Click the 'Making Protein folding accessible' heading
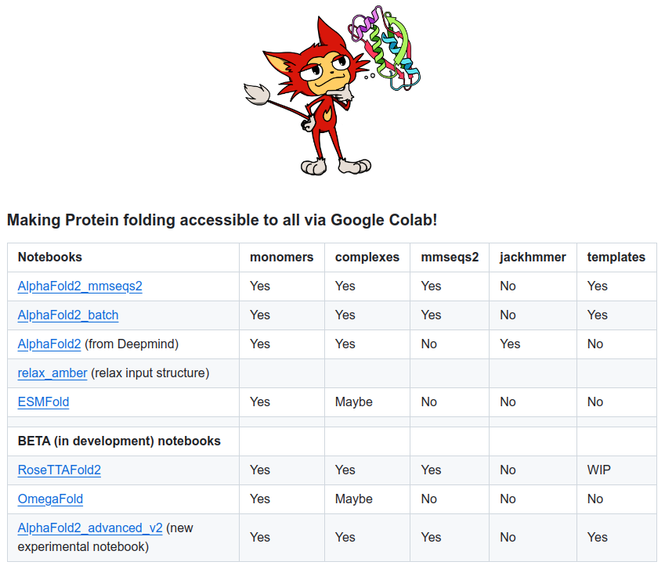665x569 pixels. click(x=222, y=220)
